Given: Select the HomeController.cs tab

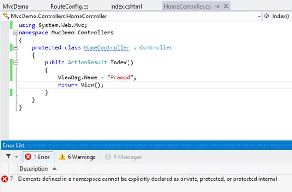Looking at the screenshot, I should (187, 7).
